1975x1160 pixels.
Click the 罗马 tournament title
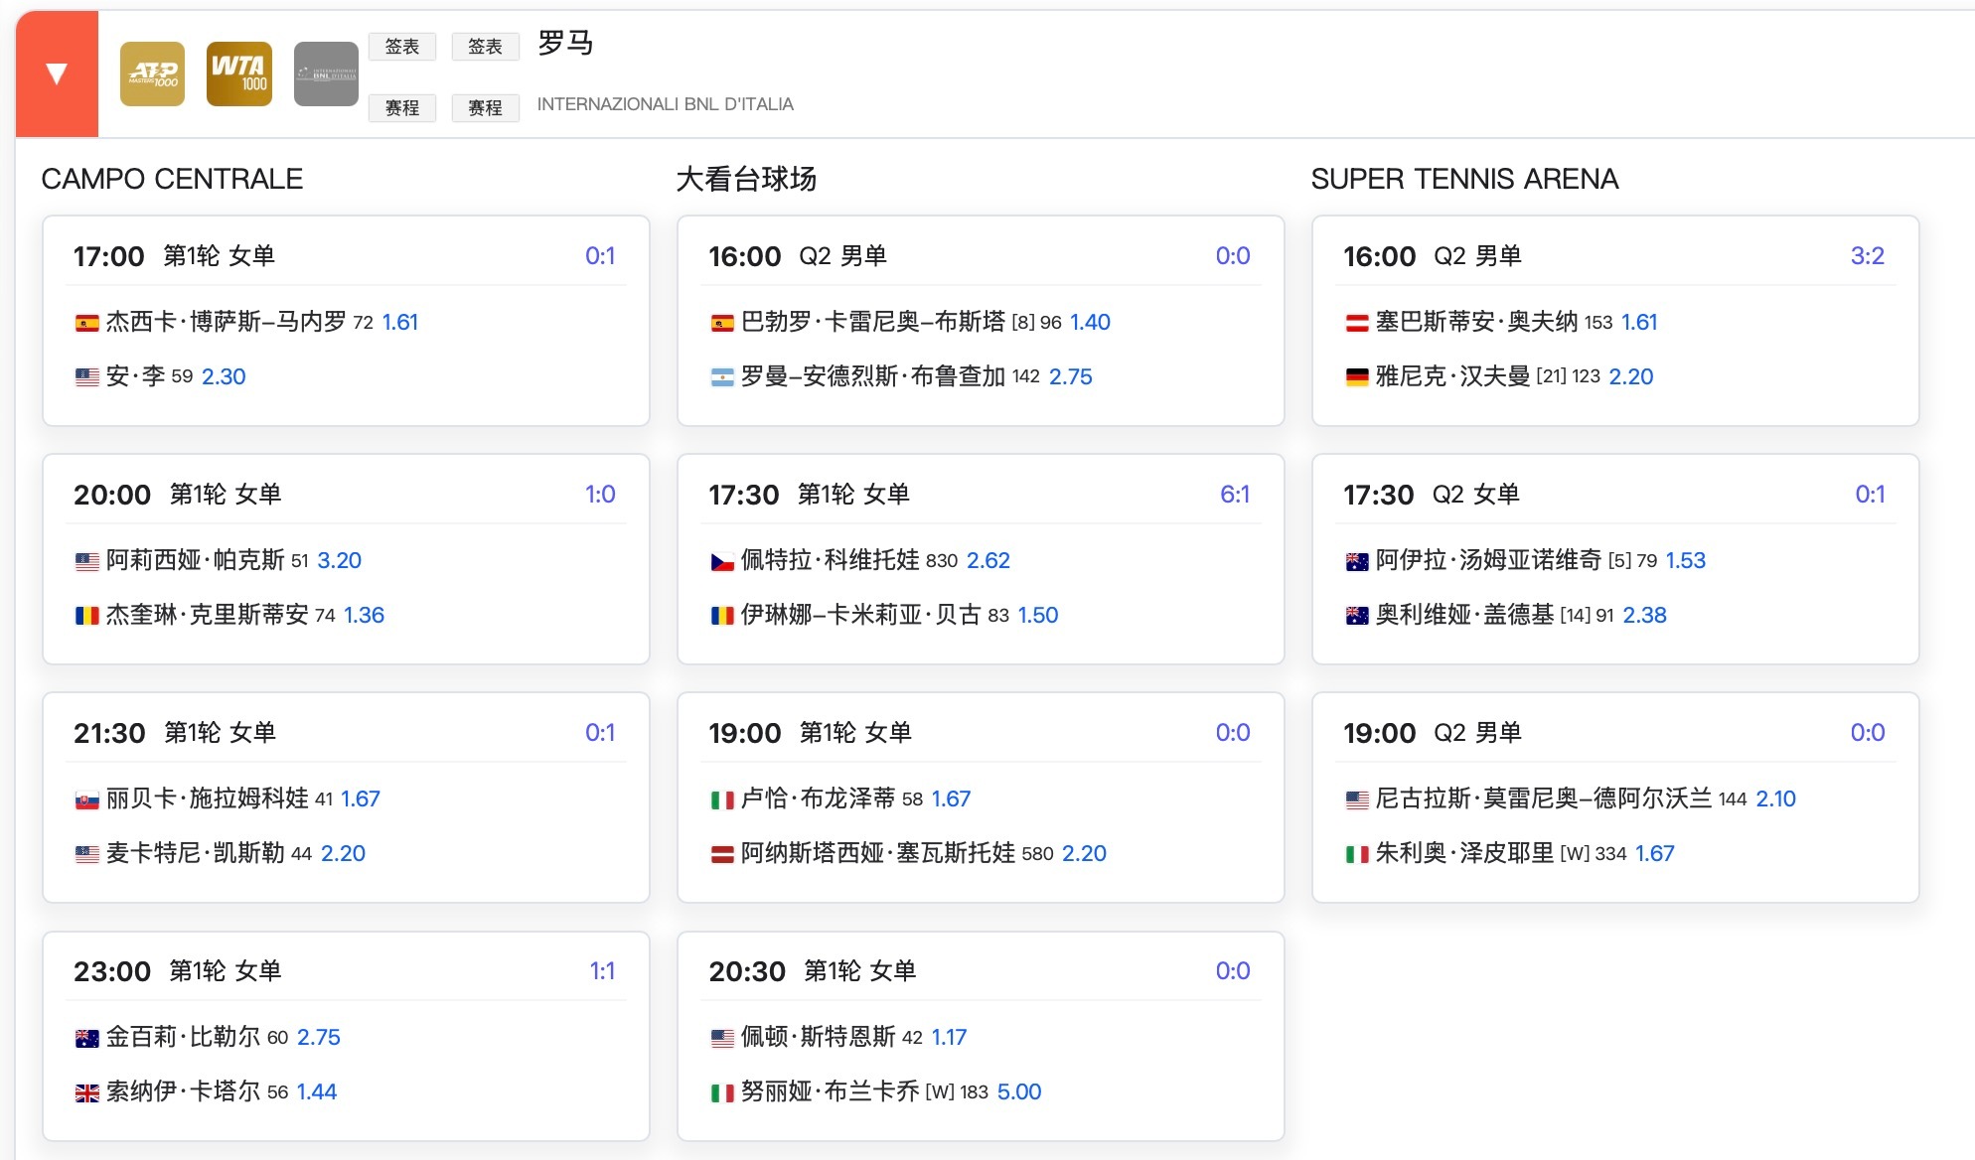[565, 44]
